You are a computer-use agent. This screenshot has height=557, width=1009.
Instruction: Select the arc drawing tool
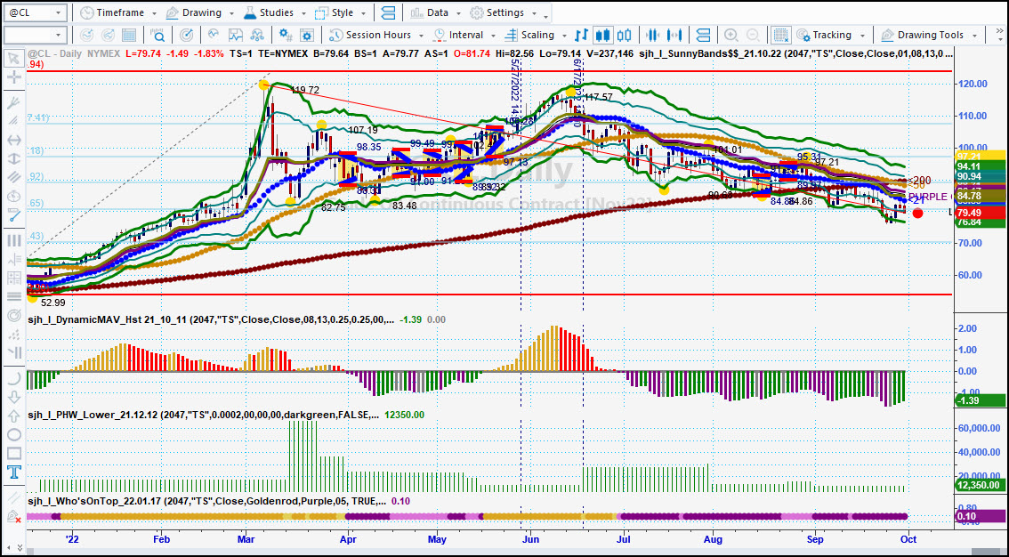tap(12, 378)
